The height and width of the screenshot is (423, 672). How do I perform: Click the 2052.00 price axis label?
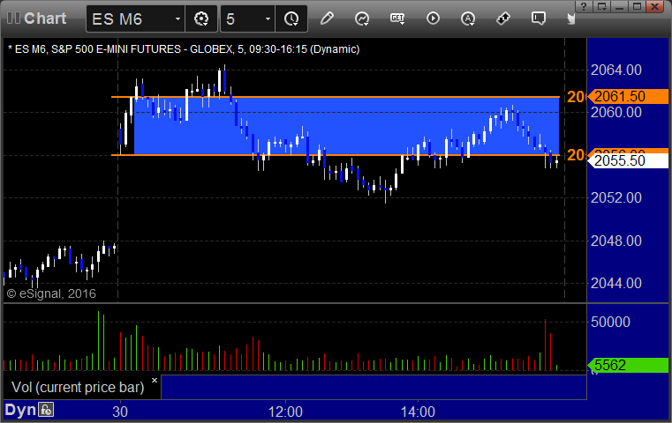coord(615,197)
